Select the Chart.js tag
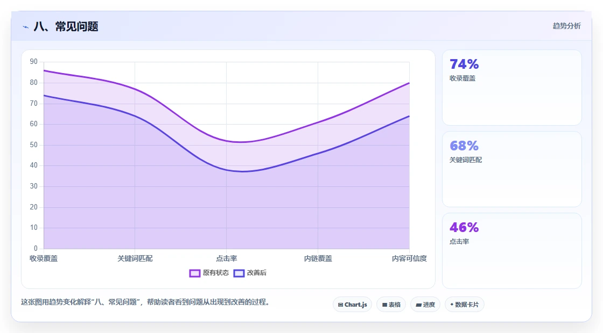The image size is (603, 333). coord(352,305)
